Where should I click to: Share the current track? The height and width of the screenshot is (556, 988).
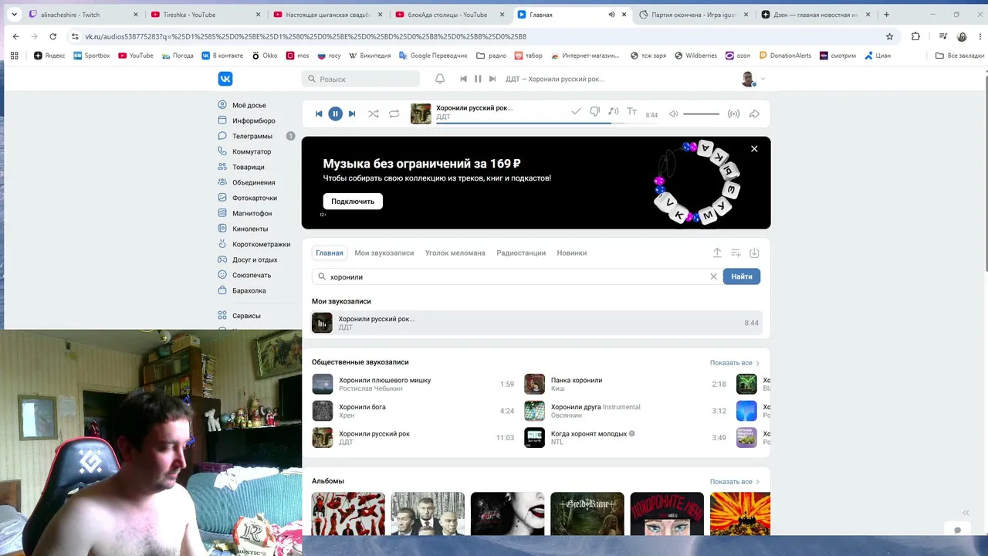pyautogui.click(x=755, y=114)
